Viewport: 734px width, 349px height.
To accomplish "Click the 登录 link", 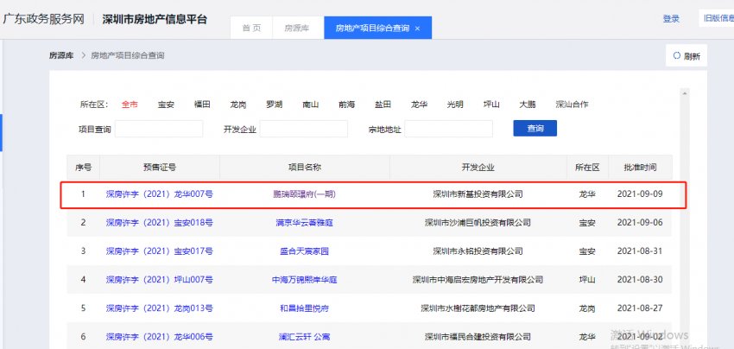I will (x=671, y=19).
